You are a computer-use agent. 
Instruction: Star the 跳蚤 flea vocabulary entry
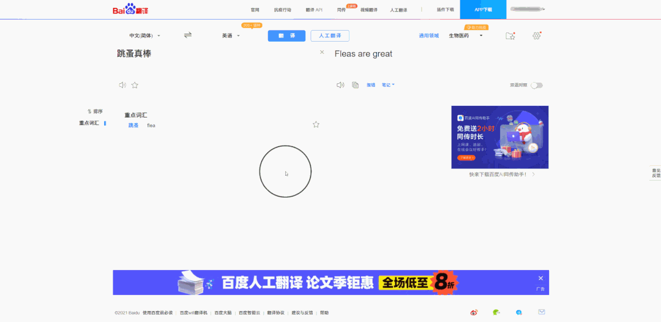point(316,124)
